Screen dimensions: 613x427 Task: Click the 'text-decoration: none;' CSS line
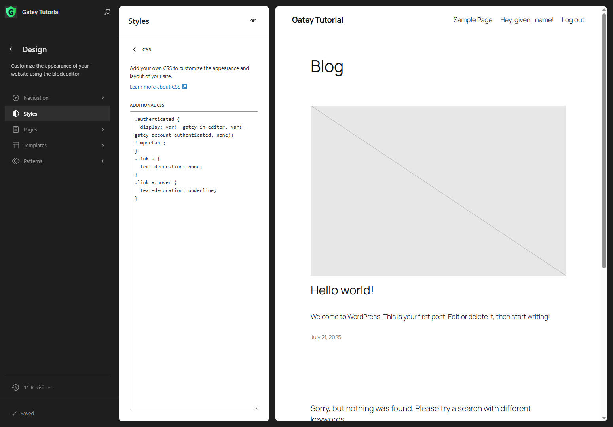tap(171, 167)
